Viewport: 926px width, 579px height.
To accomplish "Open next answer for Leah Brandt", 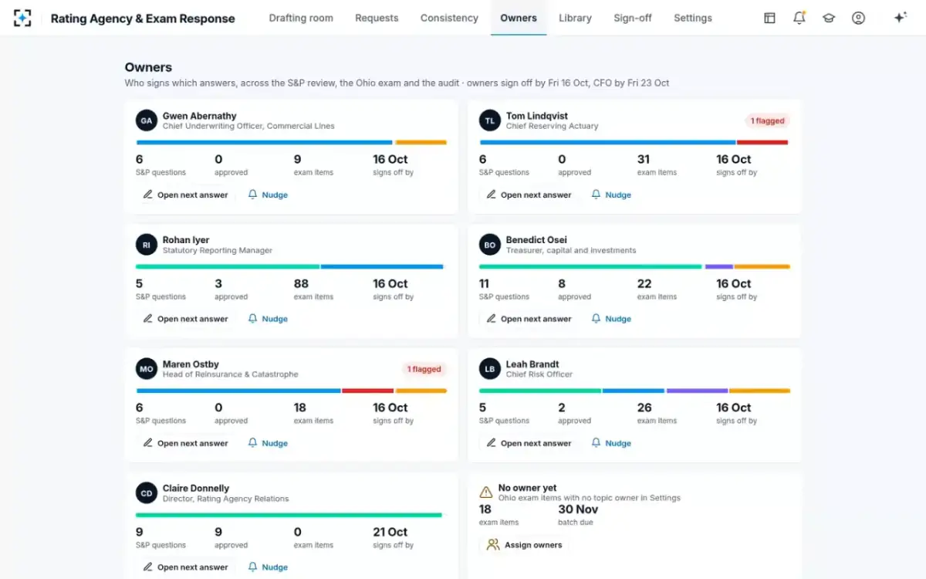I will [x=529, y=443].
